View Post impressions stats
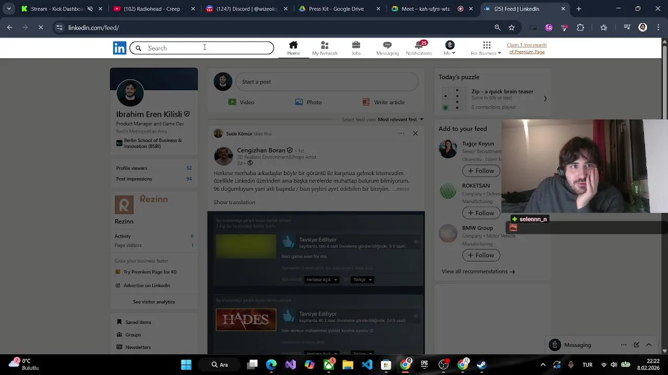This screenshot has width=668, height=375. pyautogui.click(x=153, y=179)
